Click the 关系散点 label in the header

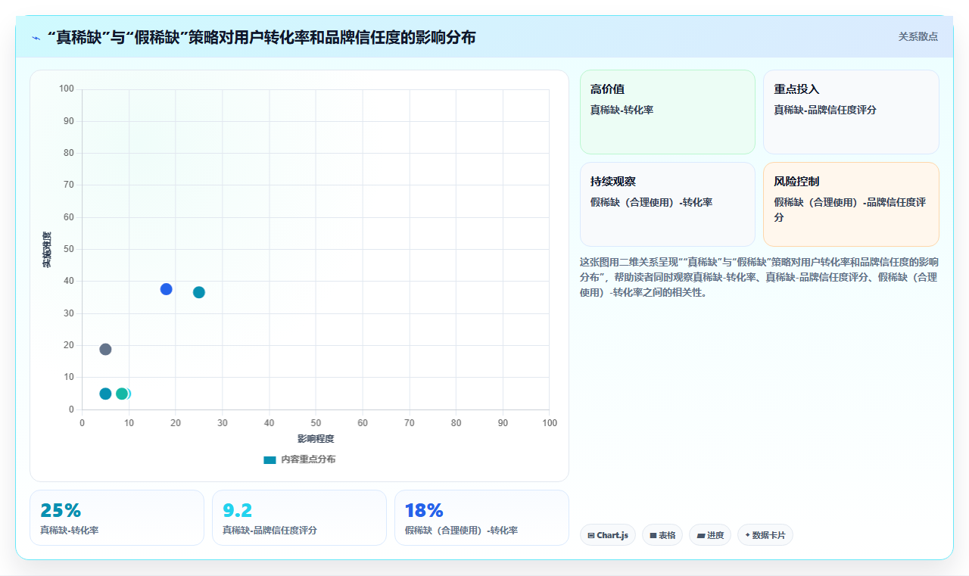tap(918, 36)
